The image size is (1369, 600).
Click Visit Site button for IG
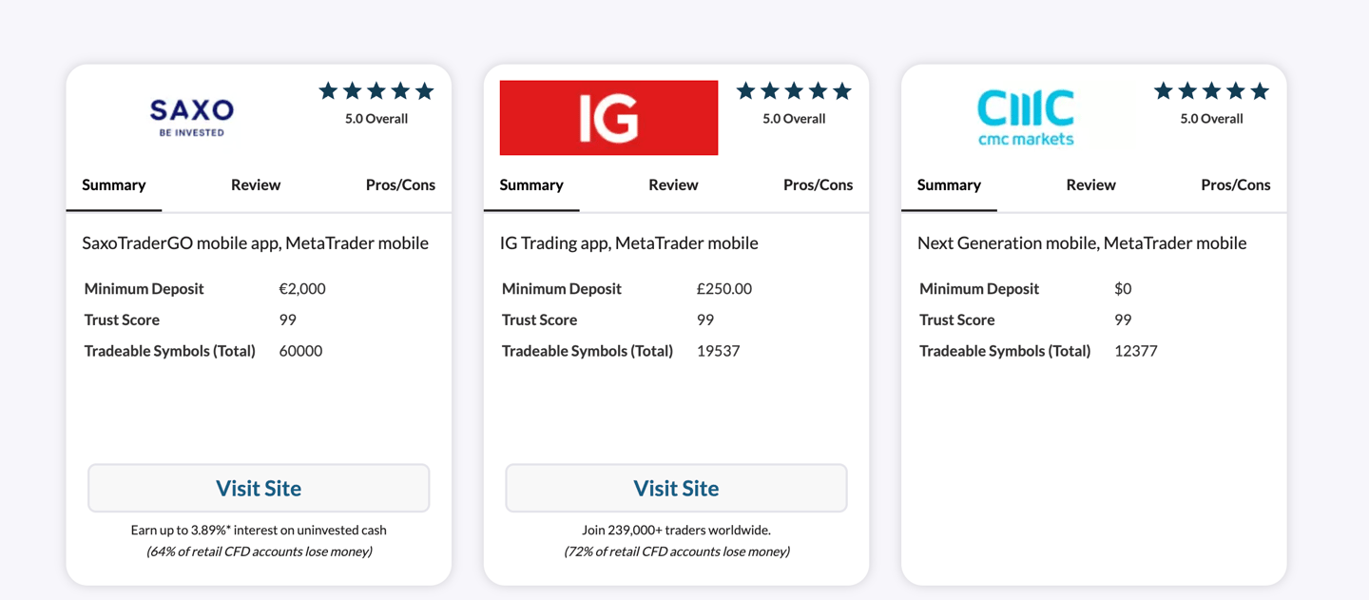[676, 488]
